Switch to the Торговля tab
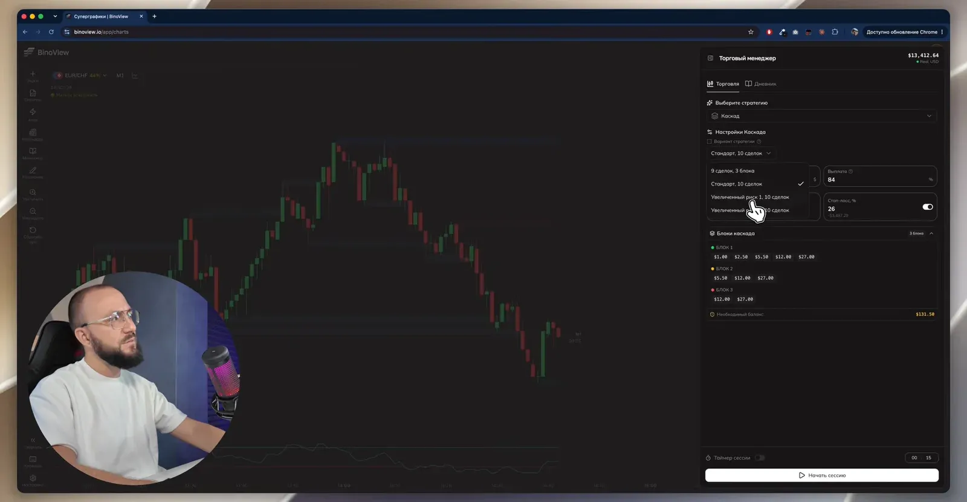This screenshot has height=502, width=967. 723,84
